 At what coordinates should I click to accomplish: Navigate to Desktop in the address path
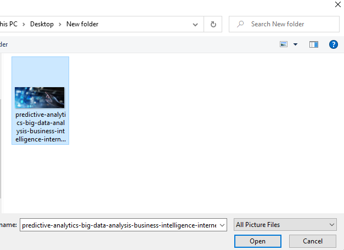[42, 24]
